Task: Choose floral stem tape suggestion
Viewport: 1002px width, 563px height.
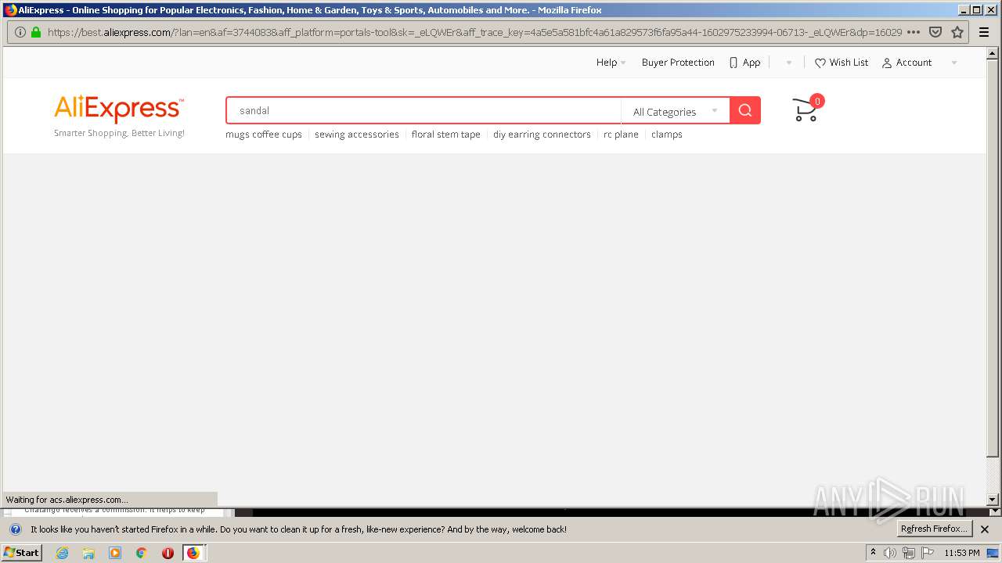Action: [446, 134]
